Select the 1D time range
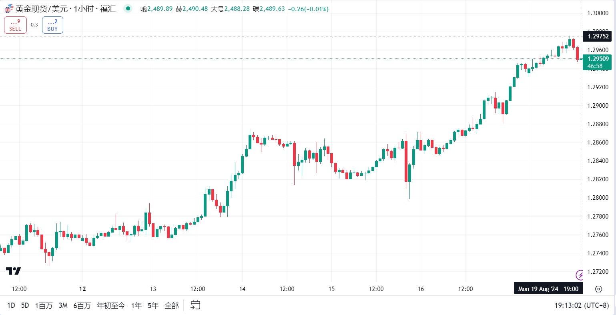The height and width of the screenshot is (315, 616). (11, 305)
